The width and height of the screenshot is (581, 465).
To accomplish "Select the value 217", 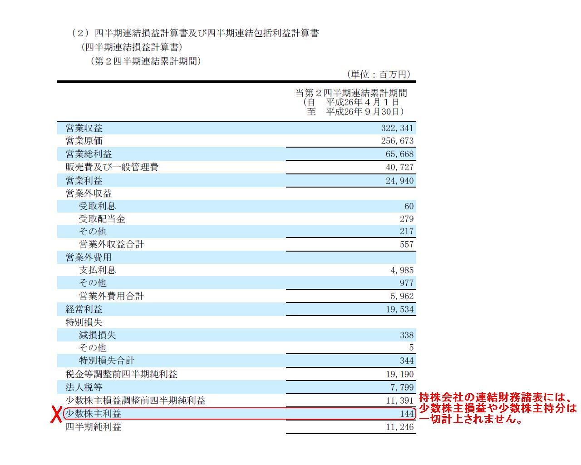I will pyautogui.click(x=407, y=231).
